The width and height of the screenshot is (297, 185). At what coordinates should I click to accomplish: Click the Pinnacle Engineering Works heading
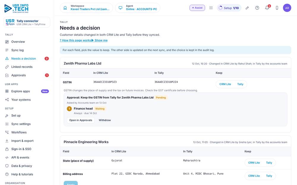(86, 142)
